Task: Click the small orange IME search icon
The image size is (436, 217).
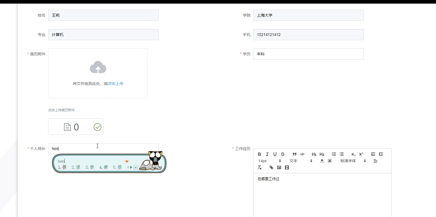Action: (127, 161)
